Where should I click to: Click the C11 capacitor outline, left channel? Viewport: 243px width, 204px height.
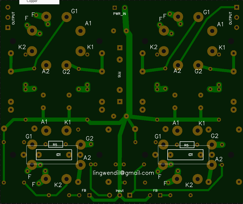pos(54,155)
